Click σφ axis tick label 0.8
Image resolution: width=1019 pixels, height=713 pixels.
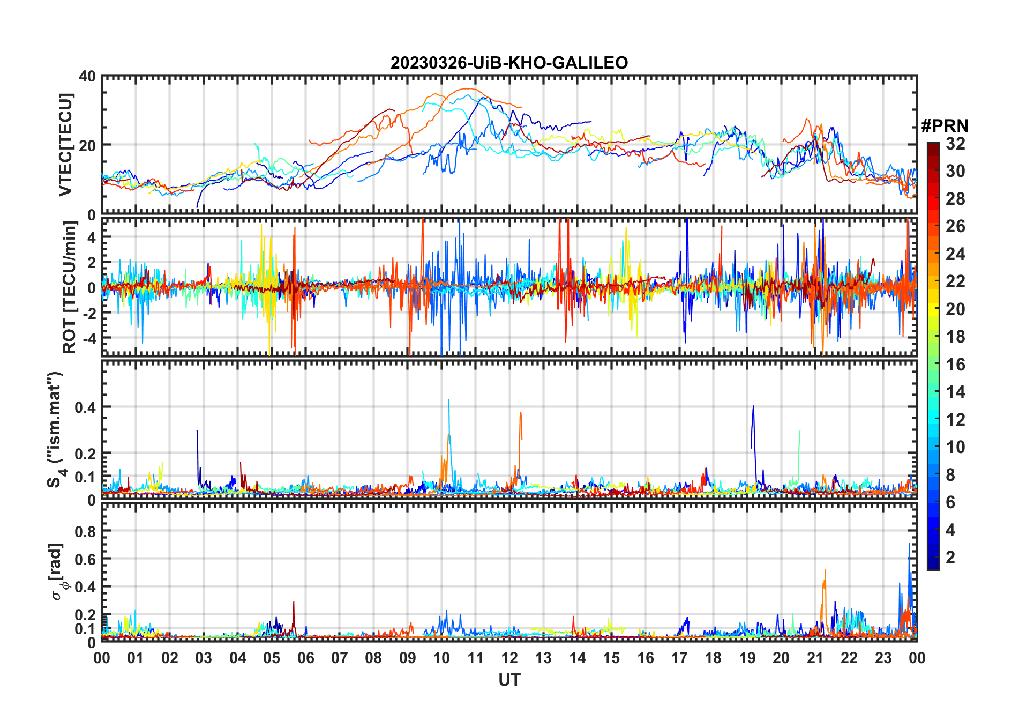click(85, 531)
